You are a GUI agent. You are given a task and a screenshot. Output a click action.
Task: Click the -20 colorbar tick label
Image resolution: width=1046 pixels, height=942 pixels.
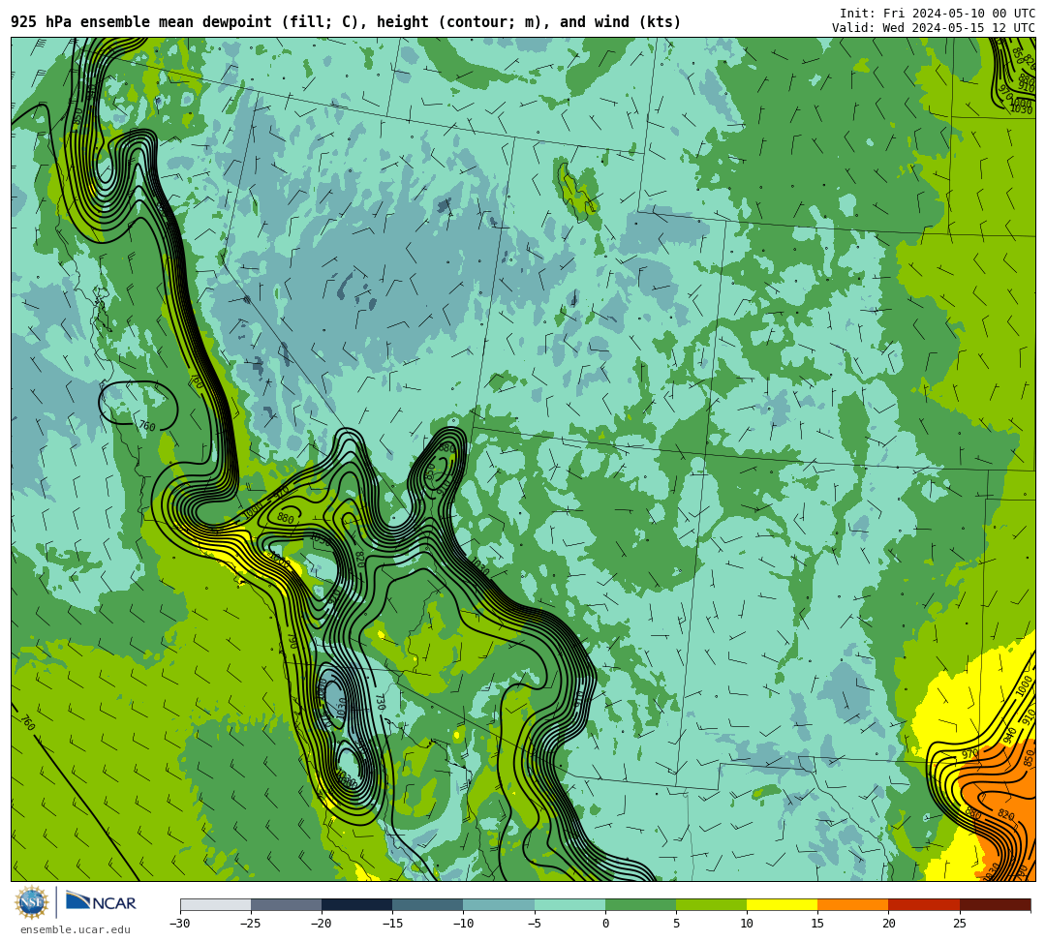pos(322,924)
